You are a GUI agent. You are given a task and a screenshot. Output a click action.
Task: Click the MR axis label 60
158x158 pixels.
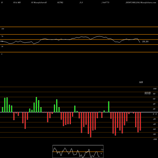[x=154, y=99]
